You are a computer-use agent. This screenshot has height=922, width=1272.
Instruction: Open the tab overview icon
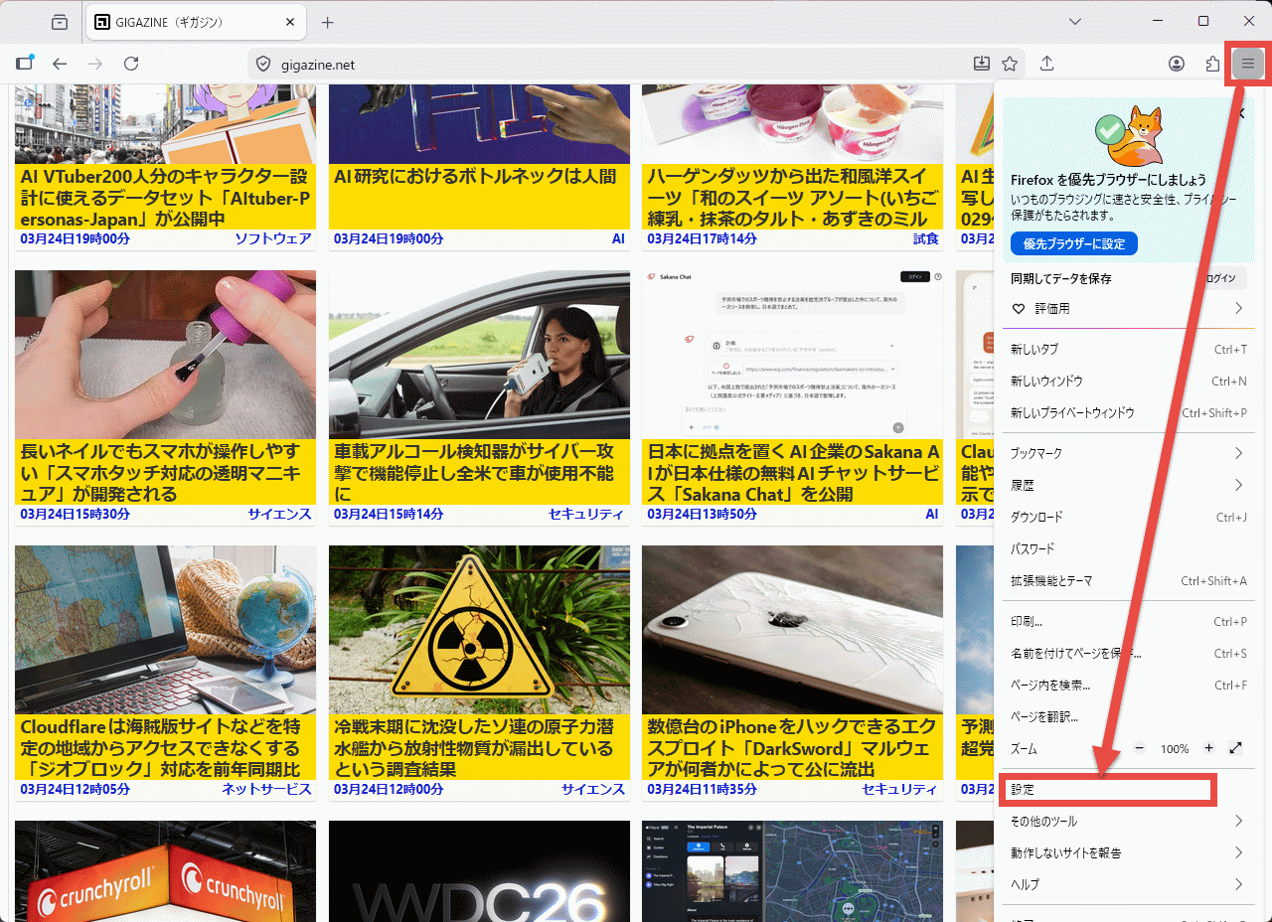(x=60, y=22)
